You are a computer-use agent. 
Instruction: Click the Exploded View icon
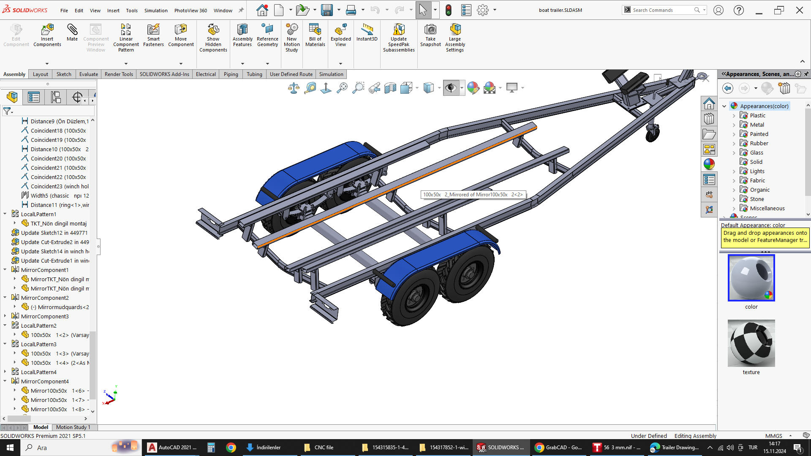(x=340, y=30)
